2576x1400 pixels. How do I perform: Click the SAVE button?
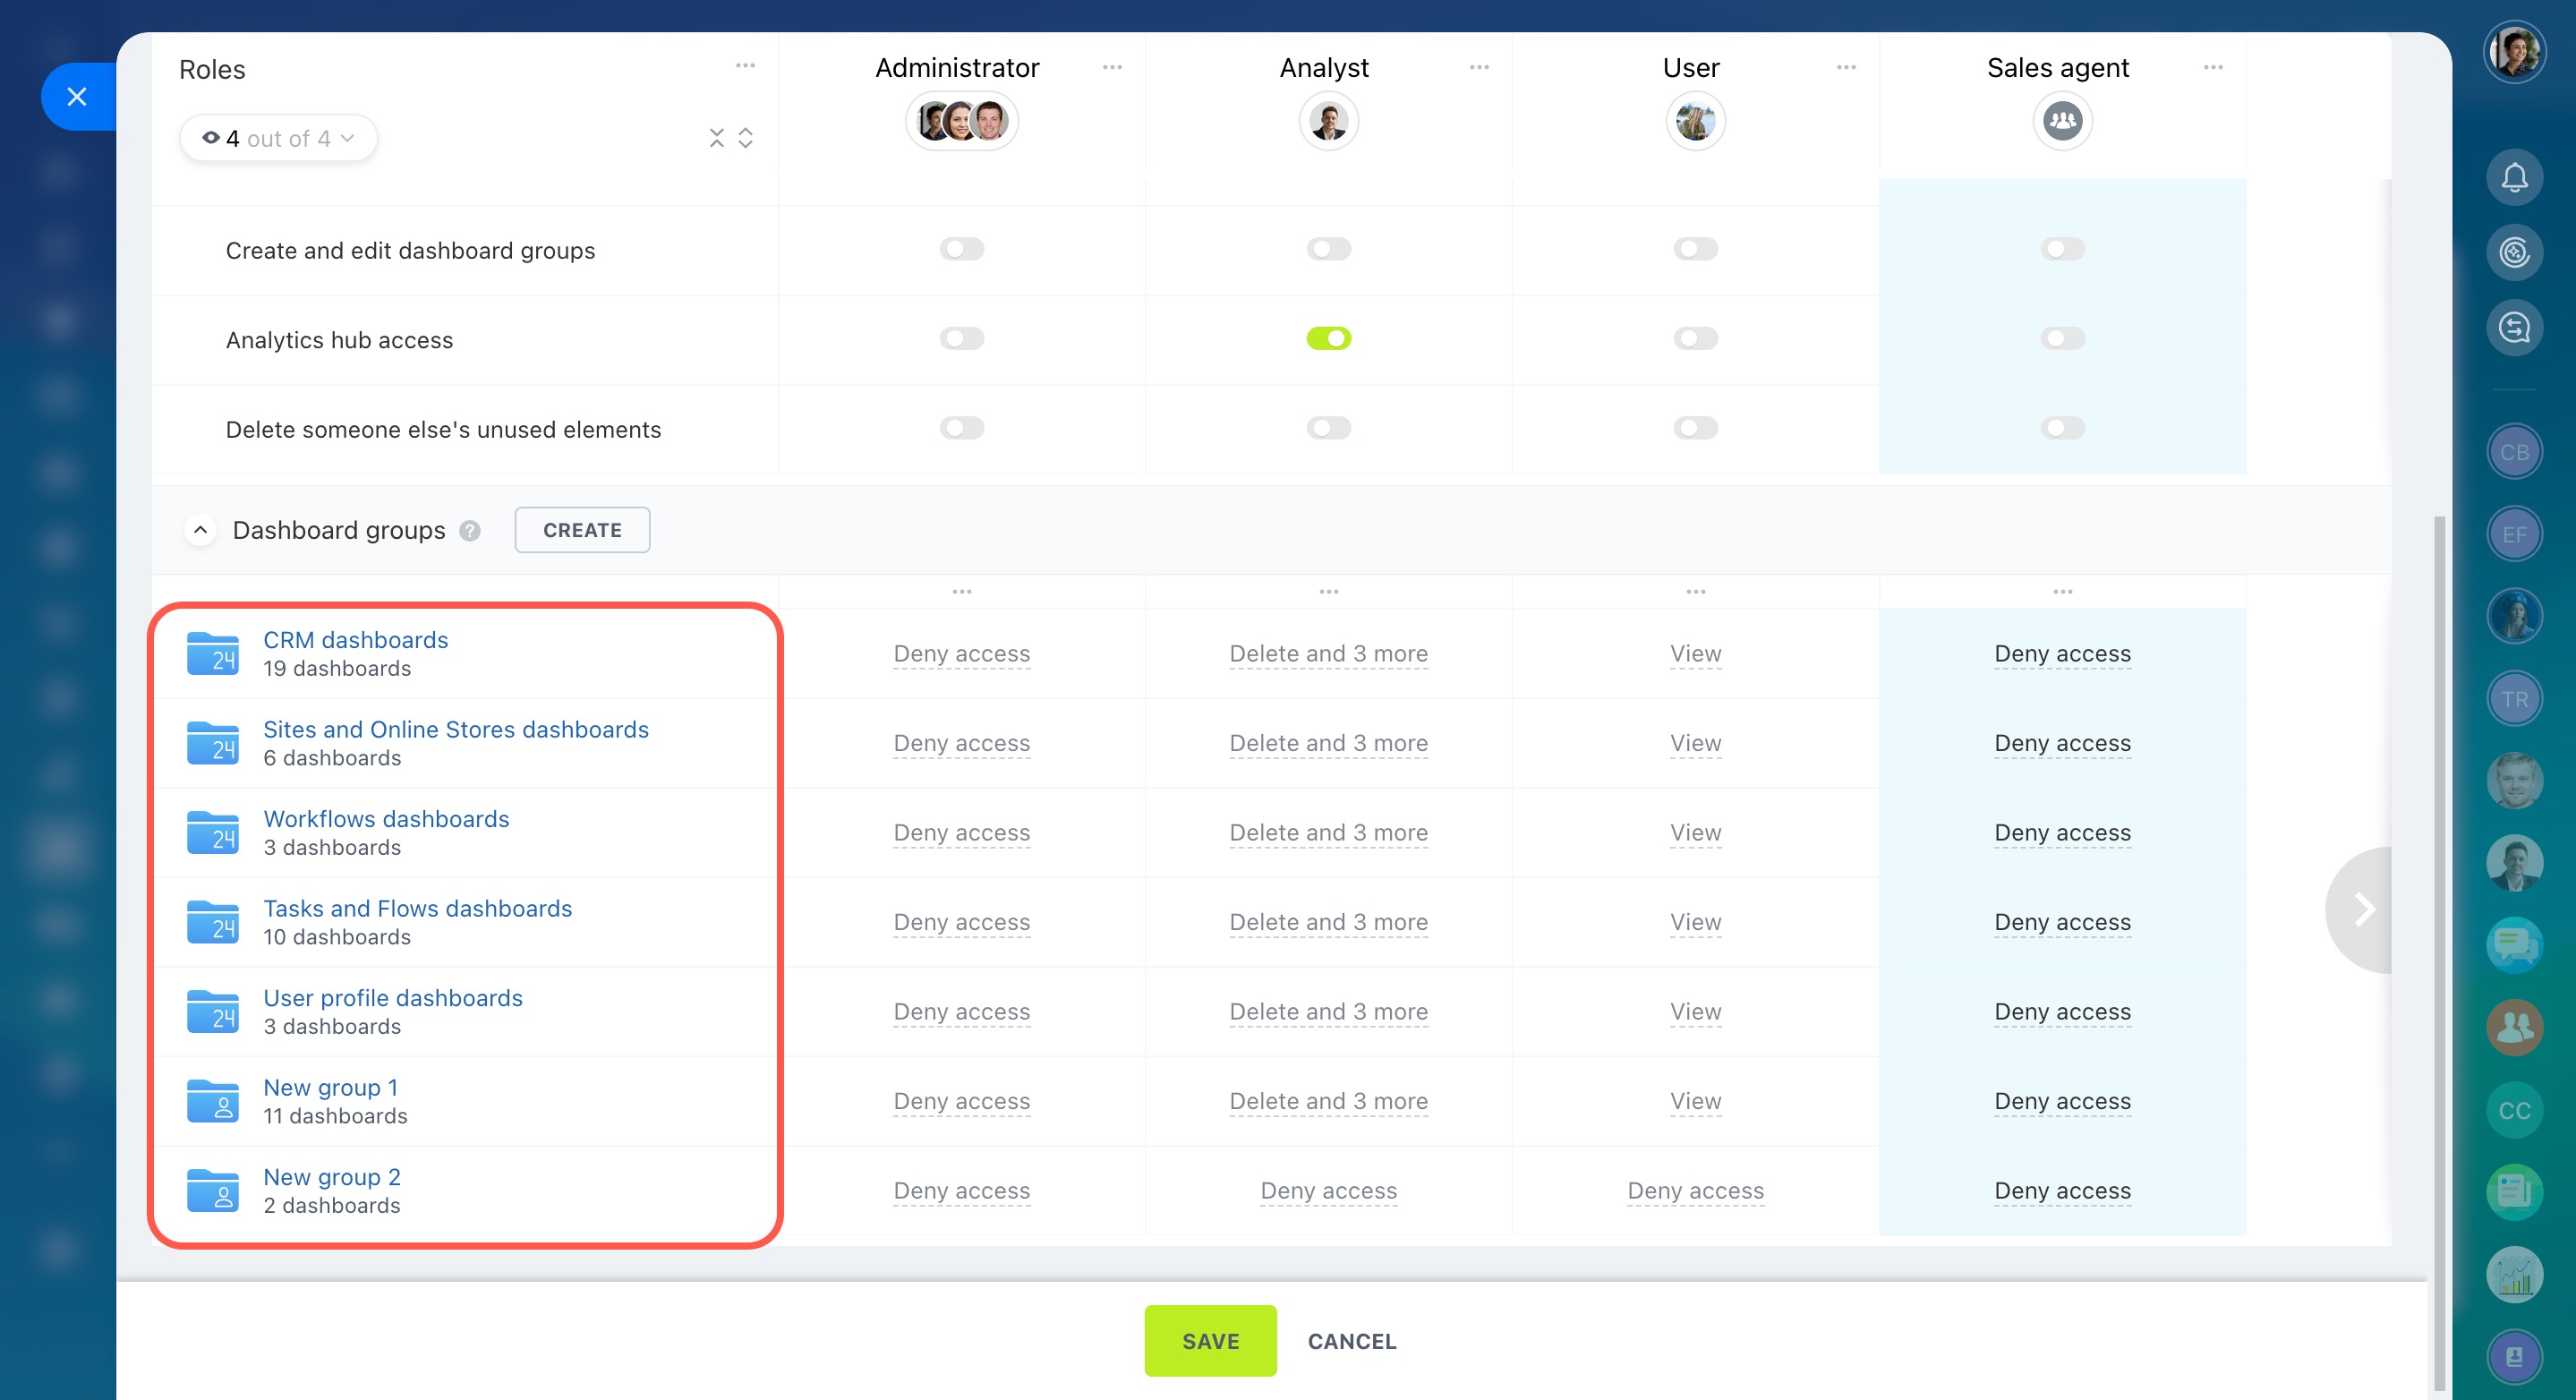[x=1210, y=1340]
